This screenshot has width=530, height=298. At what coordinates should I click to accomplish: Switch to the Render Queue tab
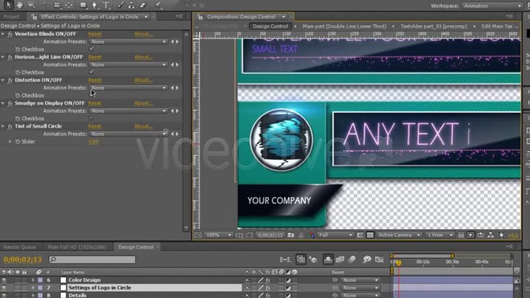tap(19, 247)
